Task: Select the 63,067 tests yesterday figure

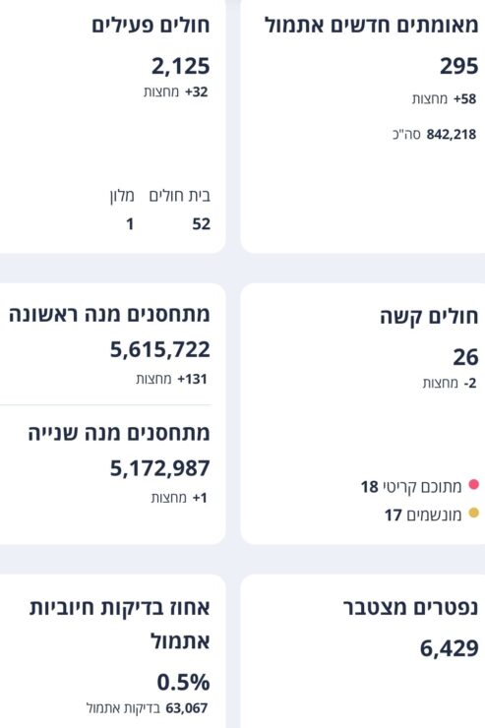Action: [x=187, y=708]
